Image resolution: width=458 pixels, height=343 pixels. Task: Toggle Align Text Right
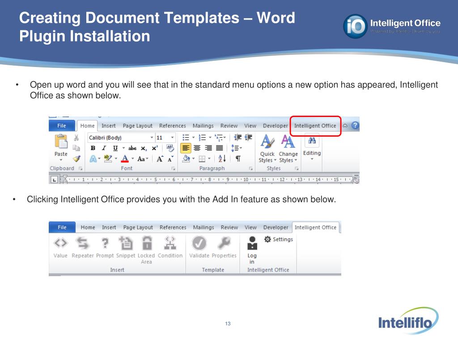pyautogui.click(x=208, y=148)
